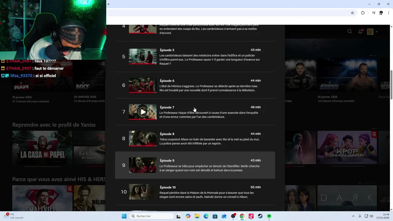
Task: Select the Épisode 10 title
Action: tap(168, 188)
